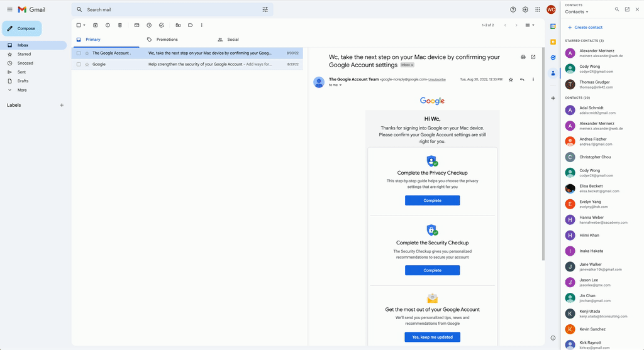The height and width of the screenshot is (350, 644).
Task: Click Complete under Privacy Checkup
Action: coord(433,200)
